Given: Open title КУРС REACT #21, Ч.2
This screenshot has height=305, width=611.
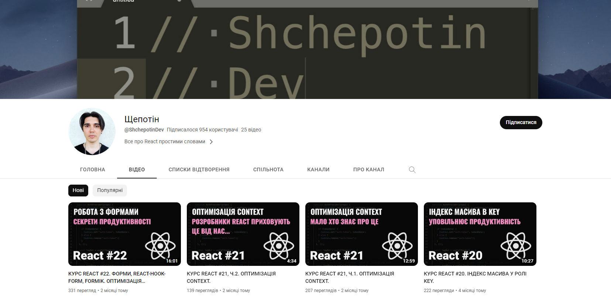Looking at the screenshot, I should pos(231,277).
